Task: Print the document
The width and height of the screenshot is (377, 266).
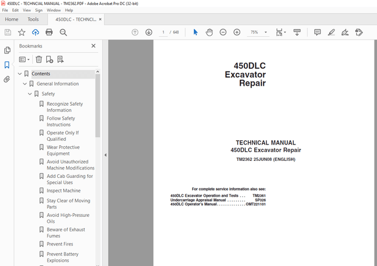Action: pyautogui.click(x=49, y=32)
